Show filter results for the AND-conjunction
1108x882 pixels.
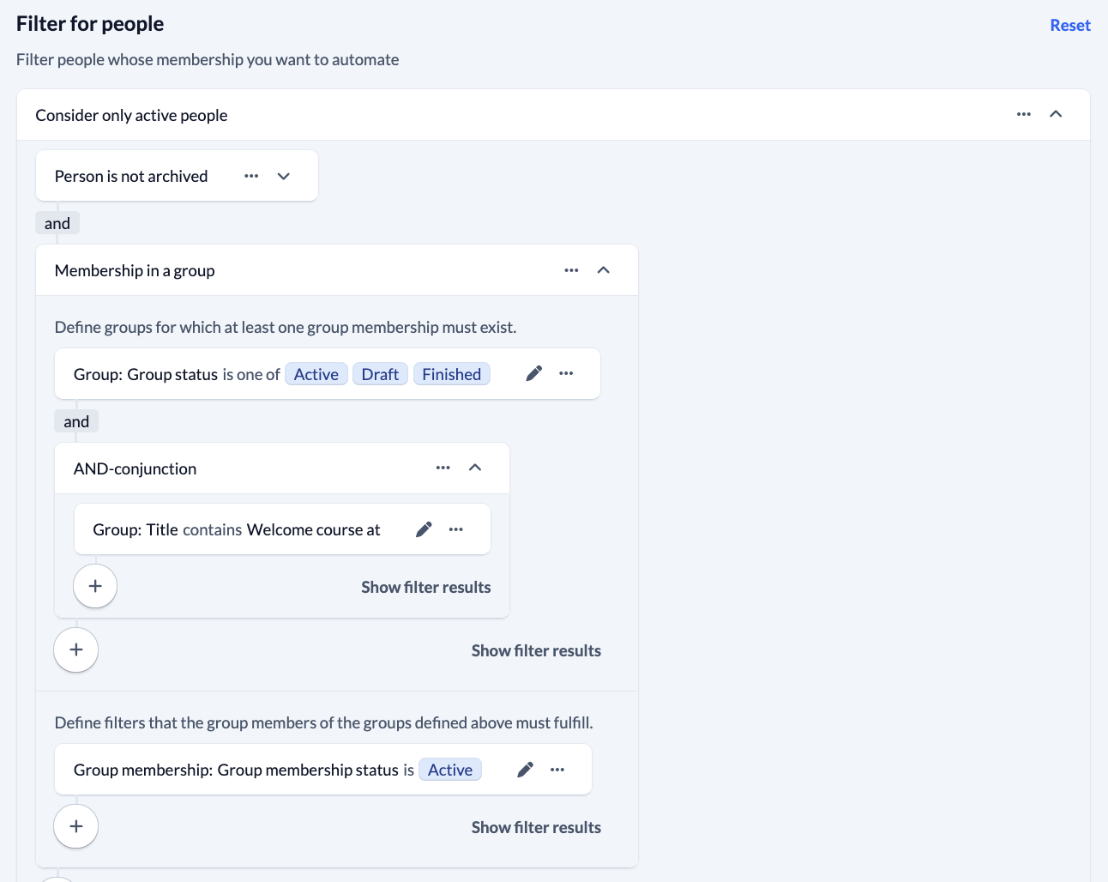425,587
